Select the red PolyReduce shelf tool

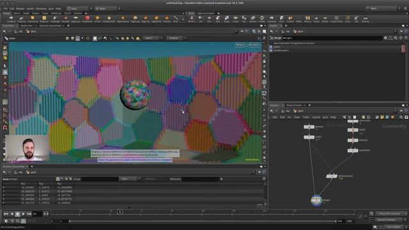click(x=87, y=19)
